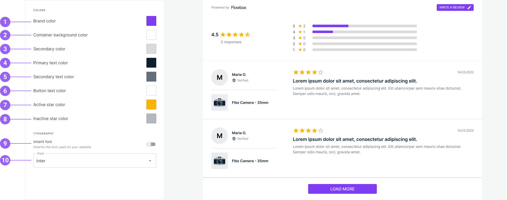Click the Flowbox logo link
Screen dimensions: 507x200
(239, 7)
